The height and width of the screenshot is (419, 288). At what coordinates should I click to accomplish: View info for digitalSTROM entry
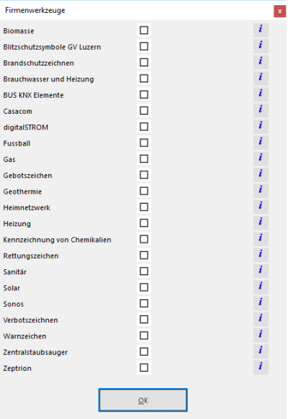261,127
